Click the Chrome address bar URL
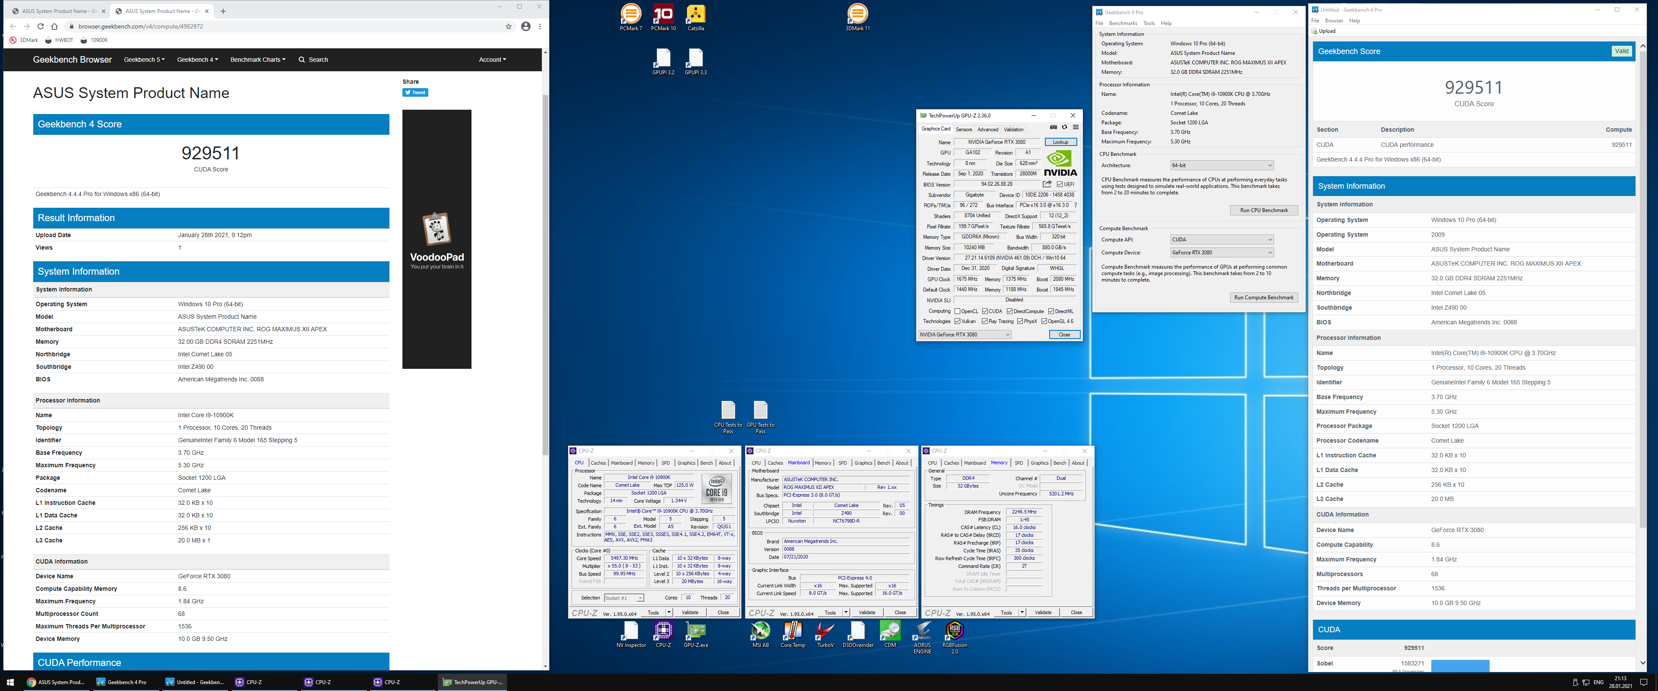Screen dimensions: 1658x691 click(141, 26)
